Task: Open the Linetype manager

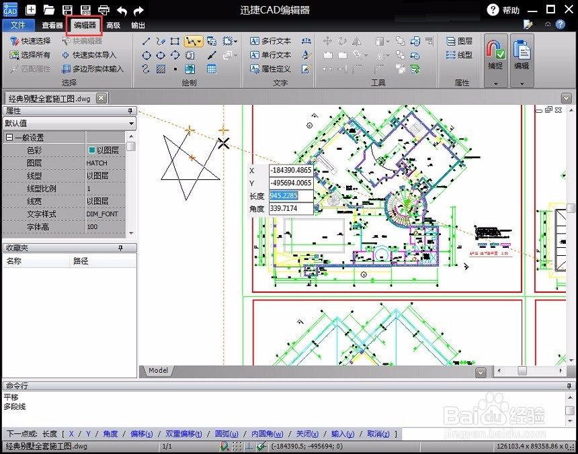Action: coord(459,55)
